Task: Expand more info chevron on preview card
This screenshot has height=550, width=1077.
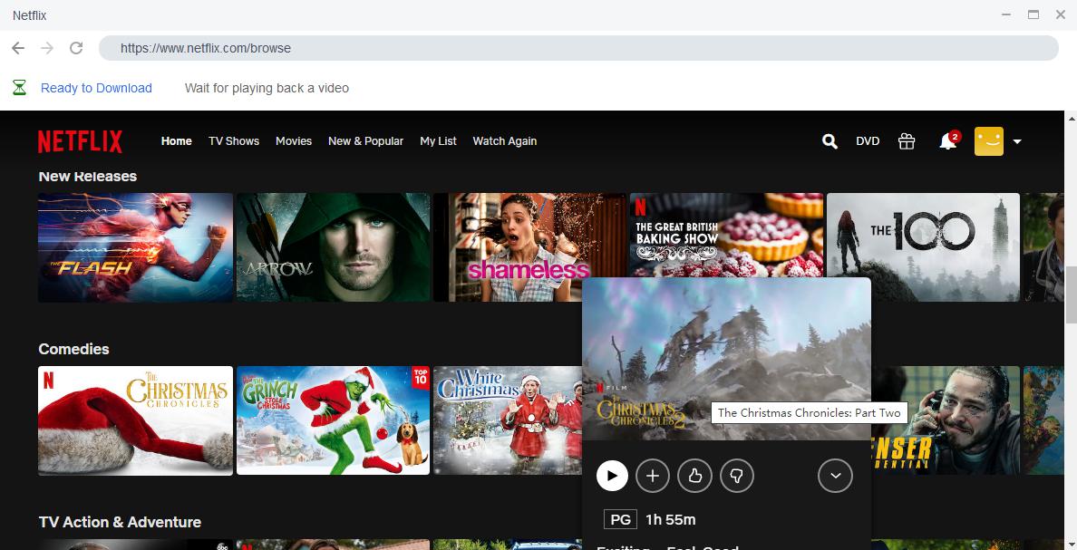Action: [x=835, y=475]
